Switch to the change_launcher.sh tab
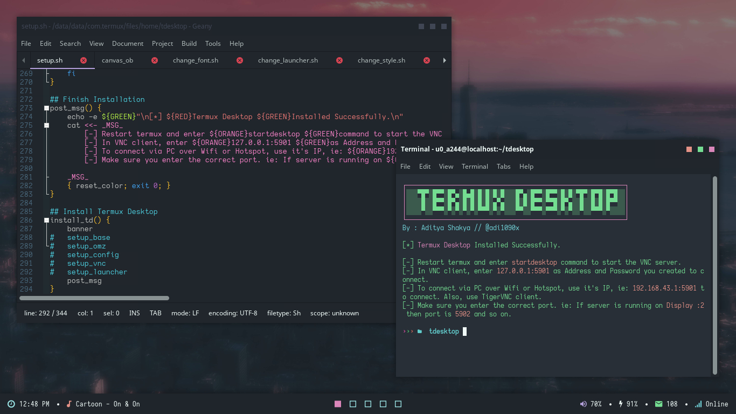736x414 pixels. [288, 60]
